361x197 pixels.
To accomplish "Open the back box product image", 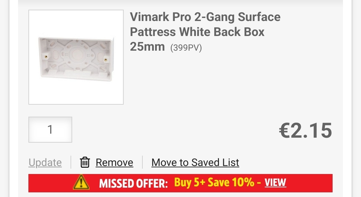I will click(76, 57).
